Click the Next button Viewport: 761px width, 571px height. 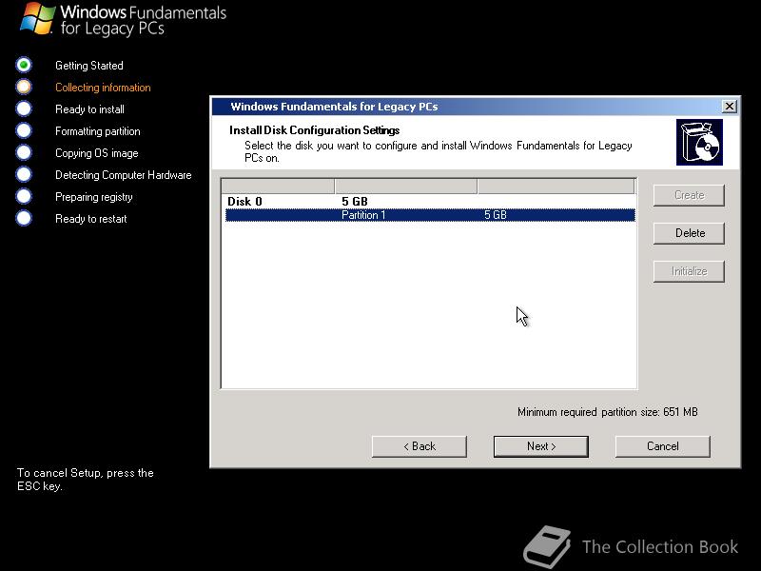tap(540, 446)
